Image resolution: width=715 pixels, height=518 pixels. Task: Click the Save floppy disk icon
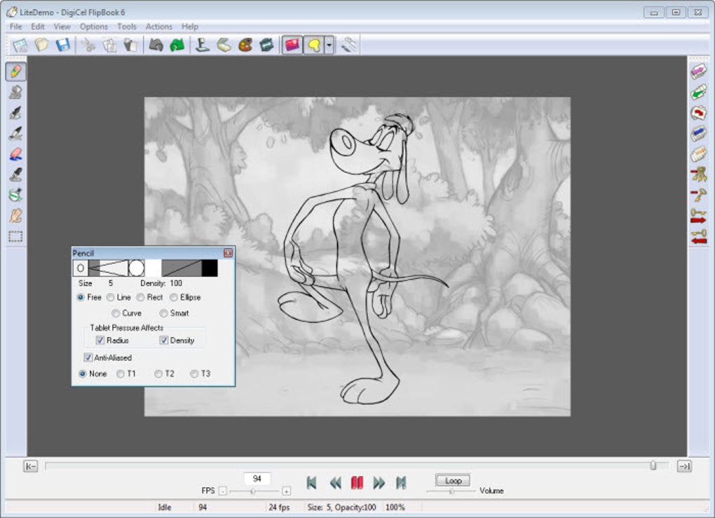tap(62, 45)
